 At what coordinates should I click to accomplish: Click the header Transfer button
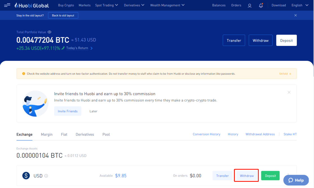coord(234,41)
